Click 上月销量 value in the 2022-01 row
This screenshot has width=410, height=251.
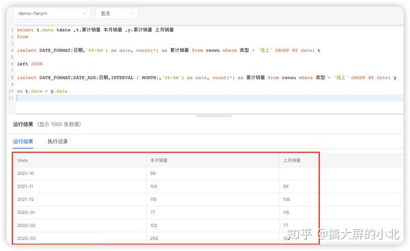(x=286, y=213)
